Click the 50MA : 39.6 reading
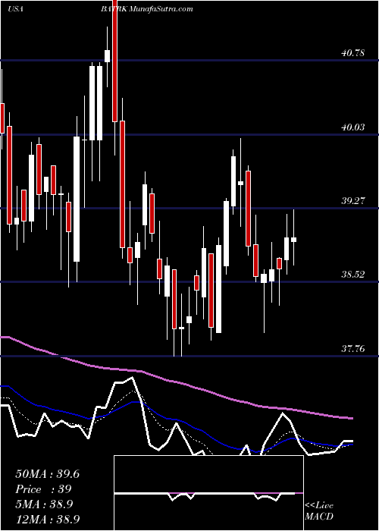The width and height of the screenshot is (379, 531). pyautogui.click(x=47, y=474)
